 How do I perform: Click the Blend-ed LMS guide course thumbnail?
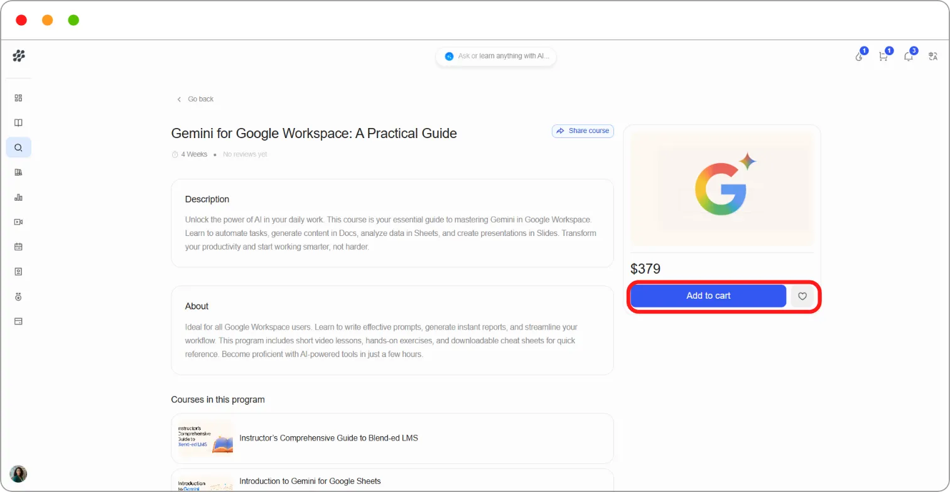point(205,438)
